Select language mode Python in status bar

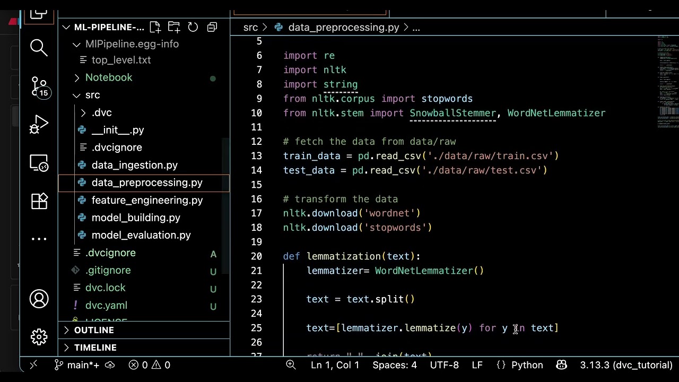pyautogui.click(x=527, y=364)
